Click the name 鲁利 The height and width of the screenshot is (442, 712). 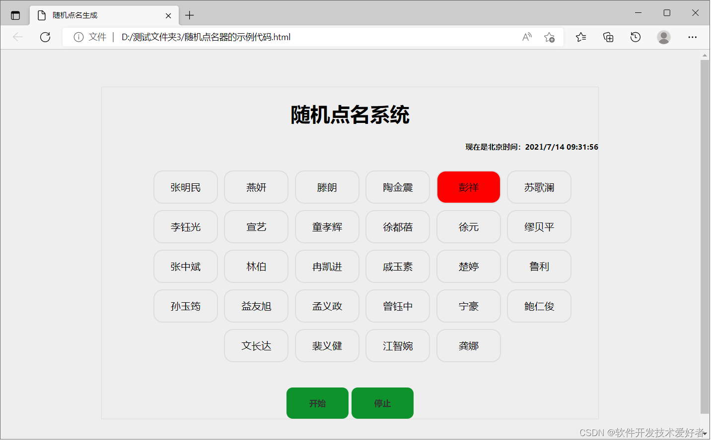(x=539, y=267)
